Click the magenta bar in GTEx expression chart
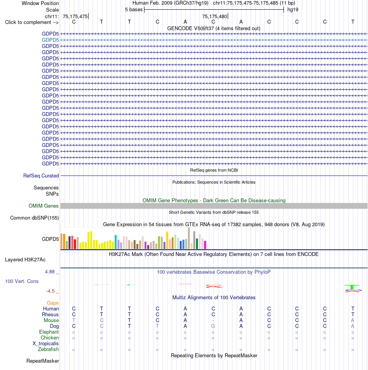Viewport: 368px width, 370px height. [205, 245]
